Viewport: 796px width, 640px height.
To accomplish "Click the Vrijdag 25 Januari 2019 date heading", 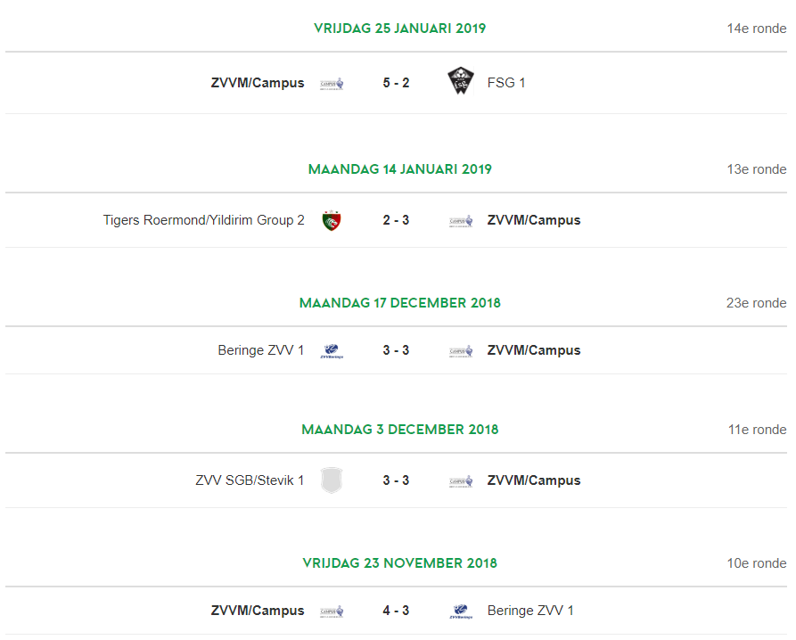I will (399, 29).
